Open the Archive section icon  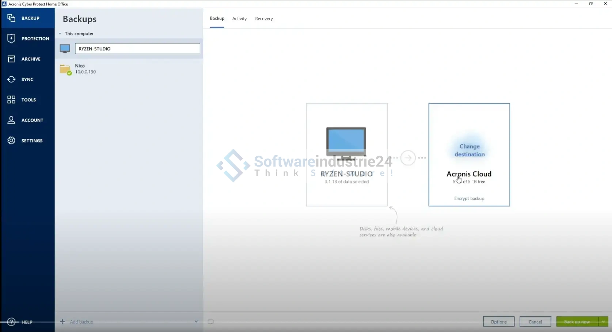tap(11, 59)
